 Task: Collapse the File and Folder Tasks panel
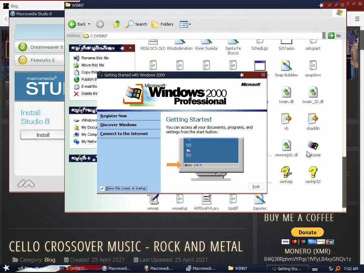[130, 48]
